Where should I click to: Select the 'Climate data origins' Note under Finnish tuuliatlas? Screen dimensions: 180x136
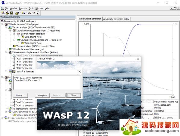coord(24,121)
